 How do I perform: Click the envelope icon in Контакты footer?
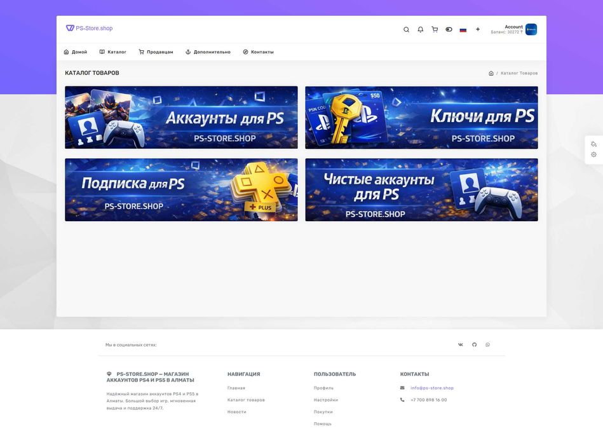pyautogui.click(x=402, y=388)
